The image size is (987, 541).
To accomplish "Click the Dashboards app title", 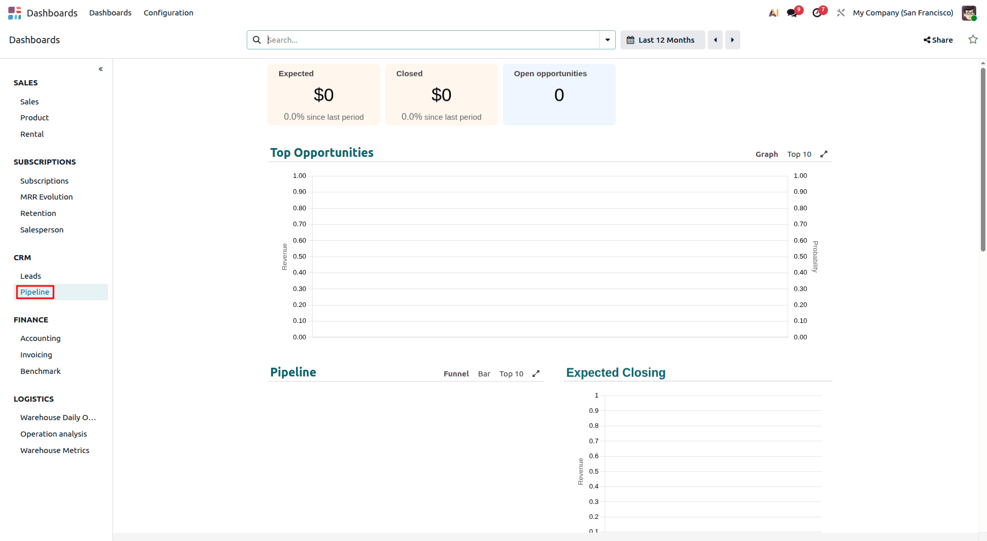I will pyautogui.click(x=52, y=13).
